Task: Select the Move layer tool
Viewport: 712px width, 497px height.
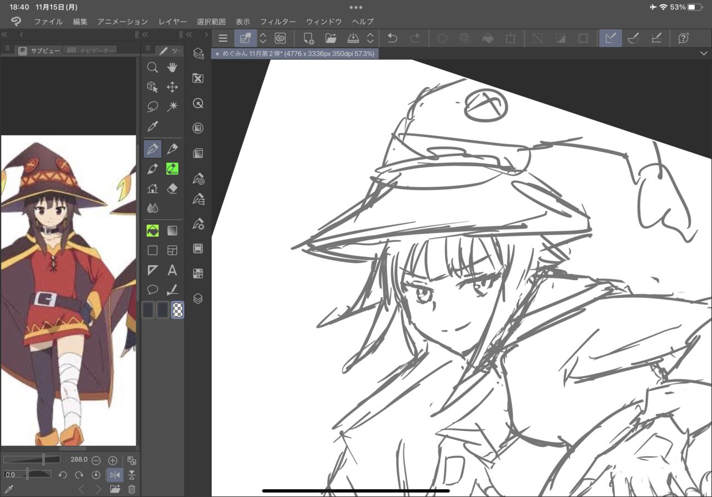Action: click(172, 87)
